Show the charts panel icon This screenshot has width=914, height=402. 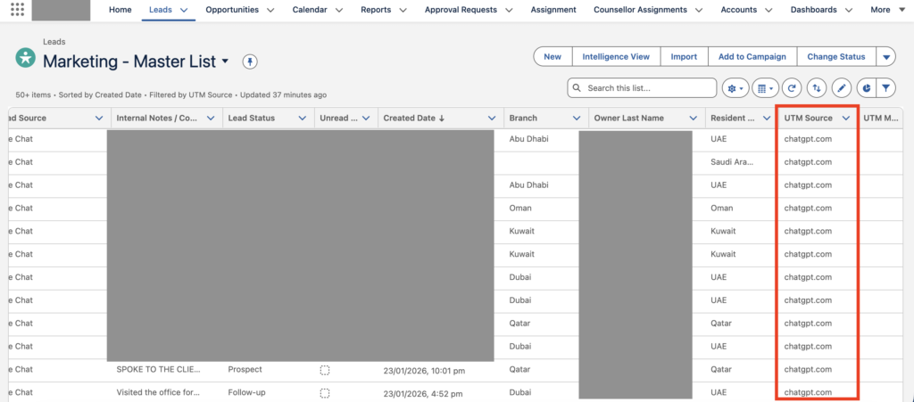tap(865, 88)
